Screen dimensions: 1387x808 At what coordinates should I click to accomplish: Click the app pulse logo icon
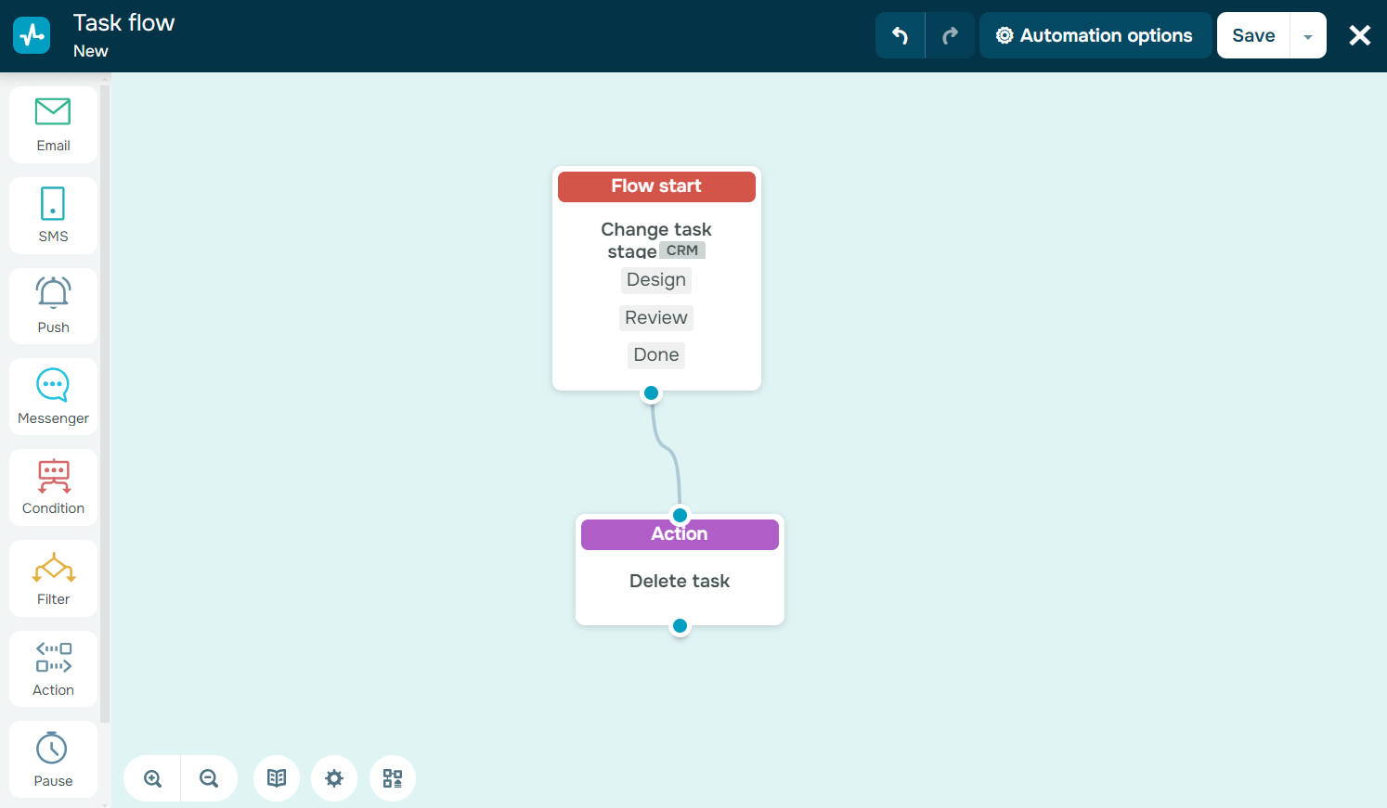tap(32, 35)
